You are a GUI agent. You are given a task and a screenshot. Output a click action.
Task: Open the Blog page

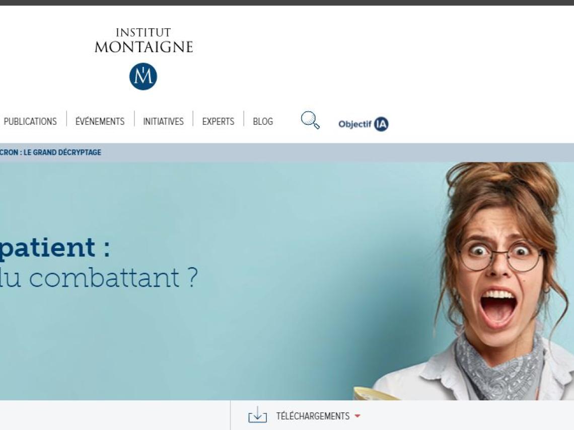click(x=263, y=121)
